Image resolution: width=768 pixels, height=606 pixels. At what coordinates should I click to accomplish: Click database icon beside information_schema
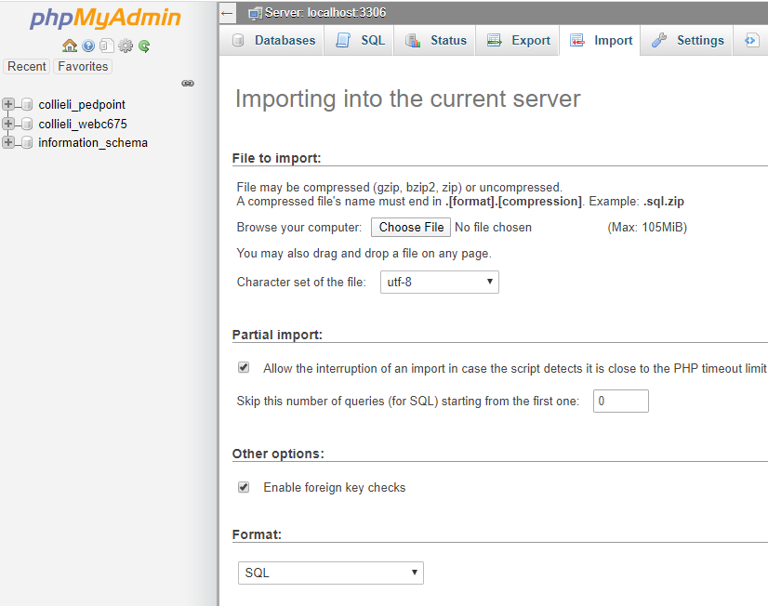click(x=28, y=142)
